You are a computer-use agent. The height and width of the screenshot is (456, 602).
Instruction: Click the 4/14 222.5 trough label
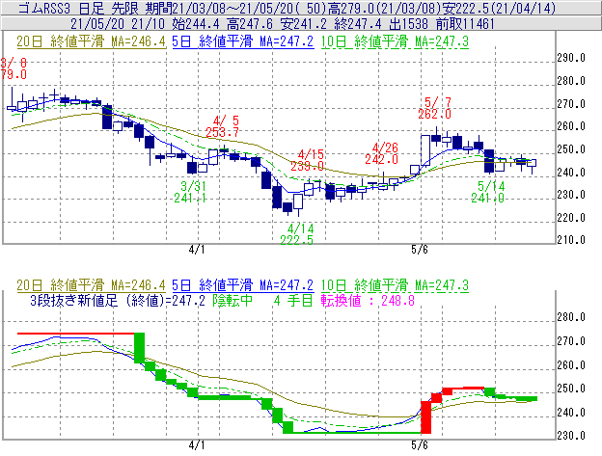[297, 234]
